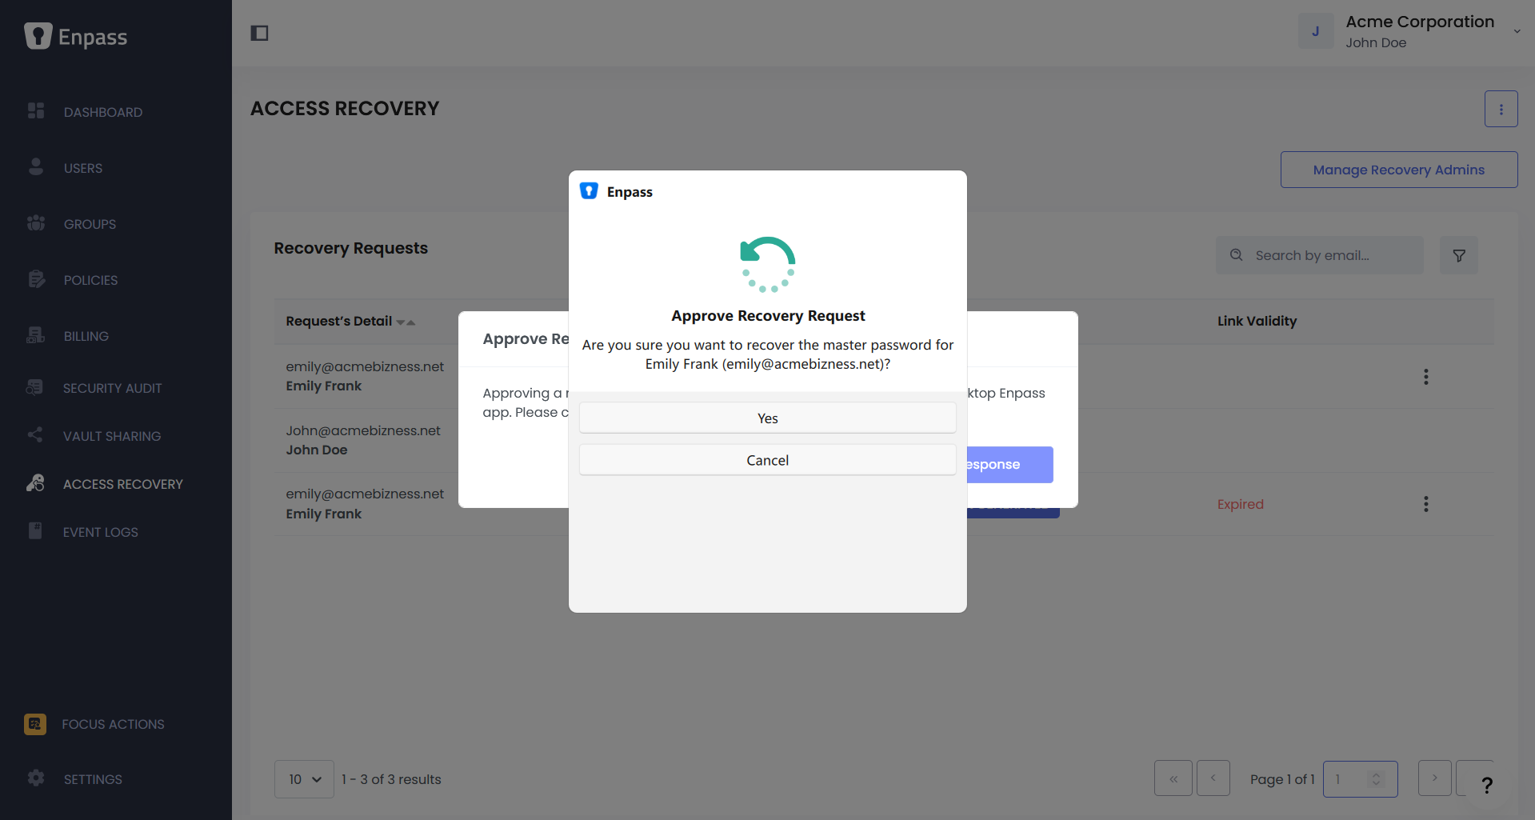The image size is (1535, 820).
Task: Click the Vault Sharing share icon
Action: [35, 434]
